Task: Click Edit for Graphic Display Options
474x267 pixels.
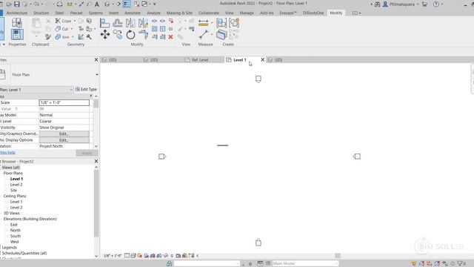Action: [64, 140]
